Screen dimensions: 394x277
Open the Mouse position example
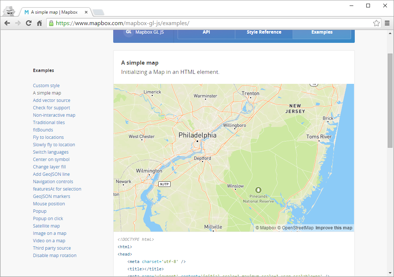[x=49, y=204]
